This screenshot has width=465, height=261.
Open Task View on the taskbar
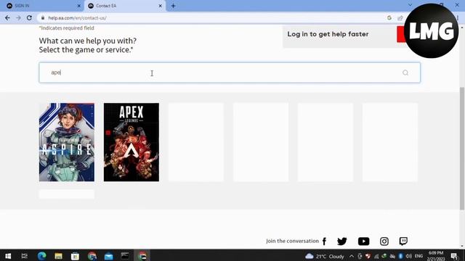24,256
